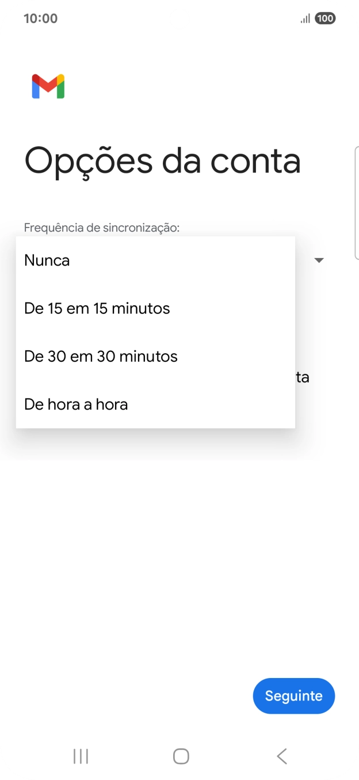Select the Nunca sync option
This screenshot has width=359, height=780.
click(x=46, y=260)
